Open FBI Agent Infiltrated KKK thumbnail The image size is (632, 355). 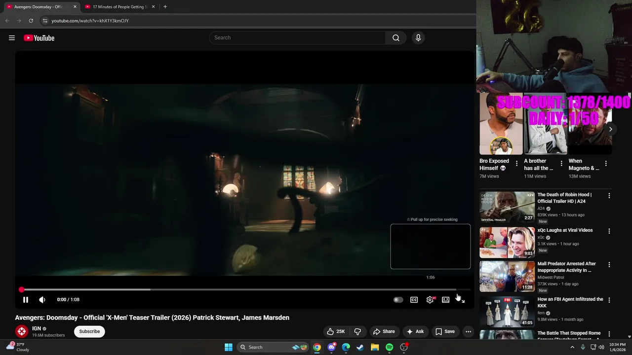[x=507, y=312]
